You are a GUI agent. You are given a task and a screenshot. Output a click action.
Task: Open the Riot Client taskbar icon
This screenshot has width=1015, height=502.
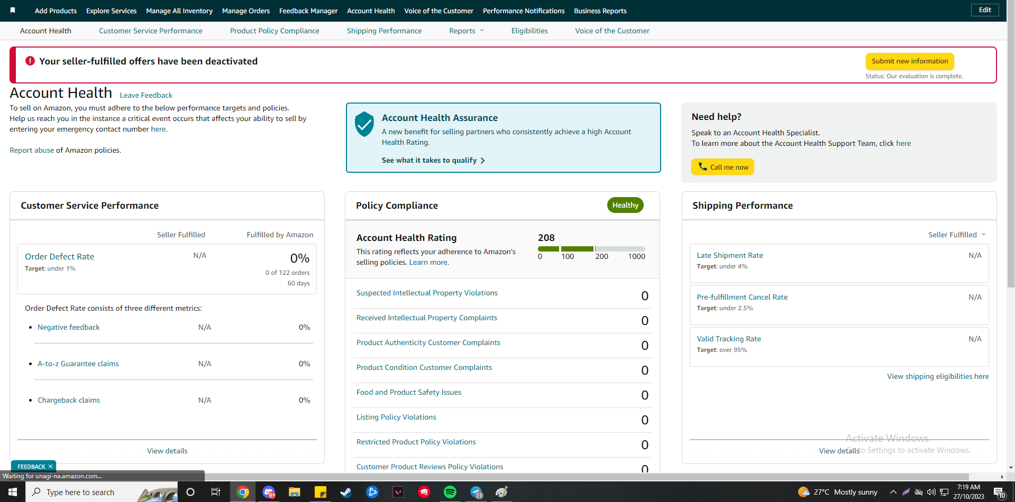pyautogui.click(x=424, y=492)
